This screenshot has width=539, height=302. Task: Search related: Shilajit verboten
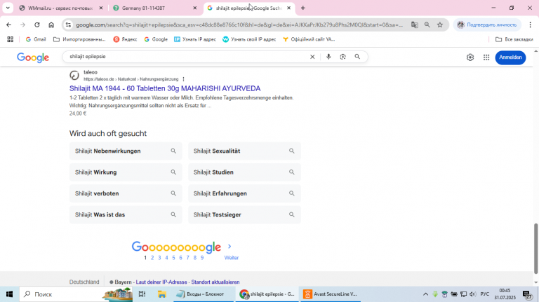126,193
